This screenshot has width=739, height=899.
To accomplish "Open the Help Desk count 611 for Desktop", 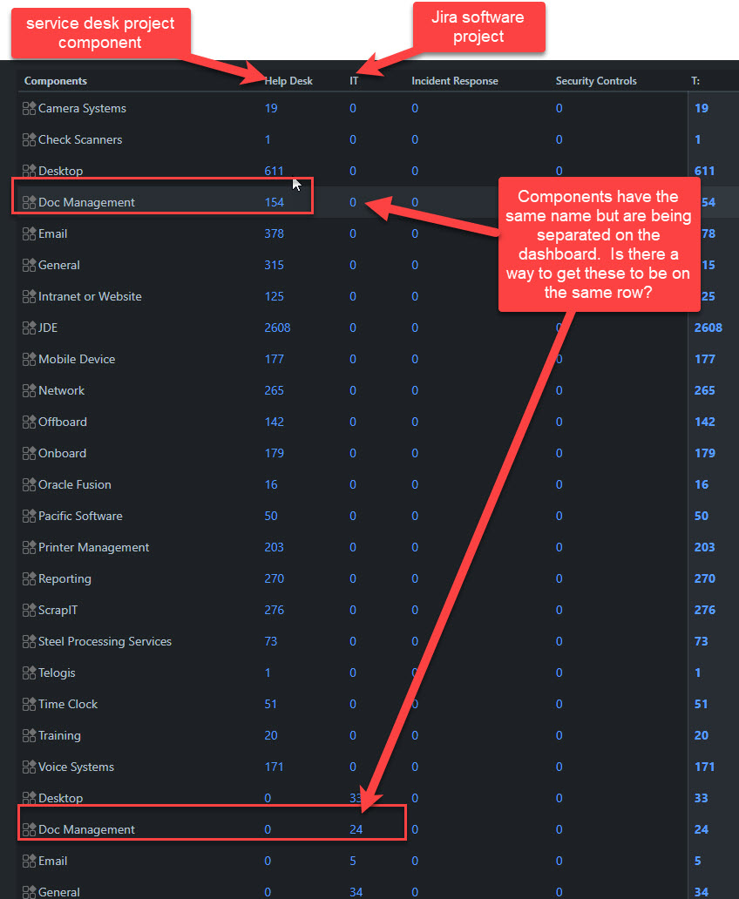I will click(274, 171).
